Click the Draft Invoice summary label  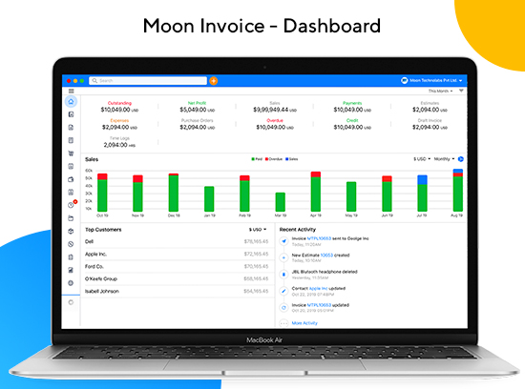(430, 120)
